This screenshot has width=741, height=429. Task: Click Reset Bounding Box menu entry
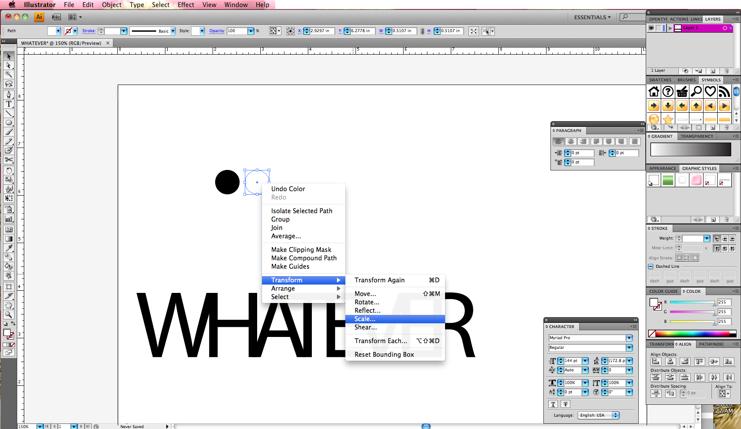point(395,355)
